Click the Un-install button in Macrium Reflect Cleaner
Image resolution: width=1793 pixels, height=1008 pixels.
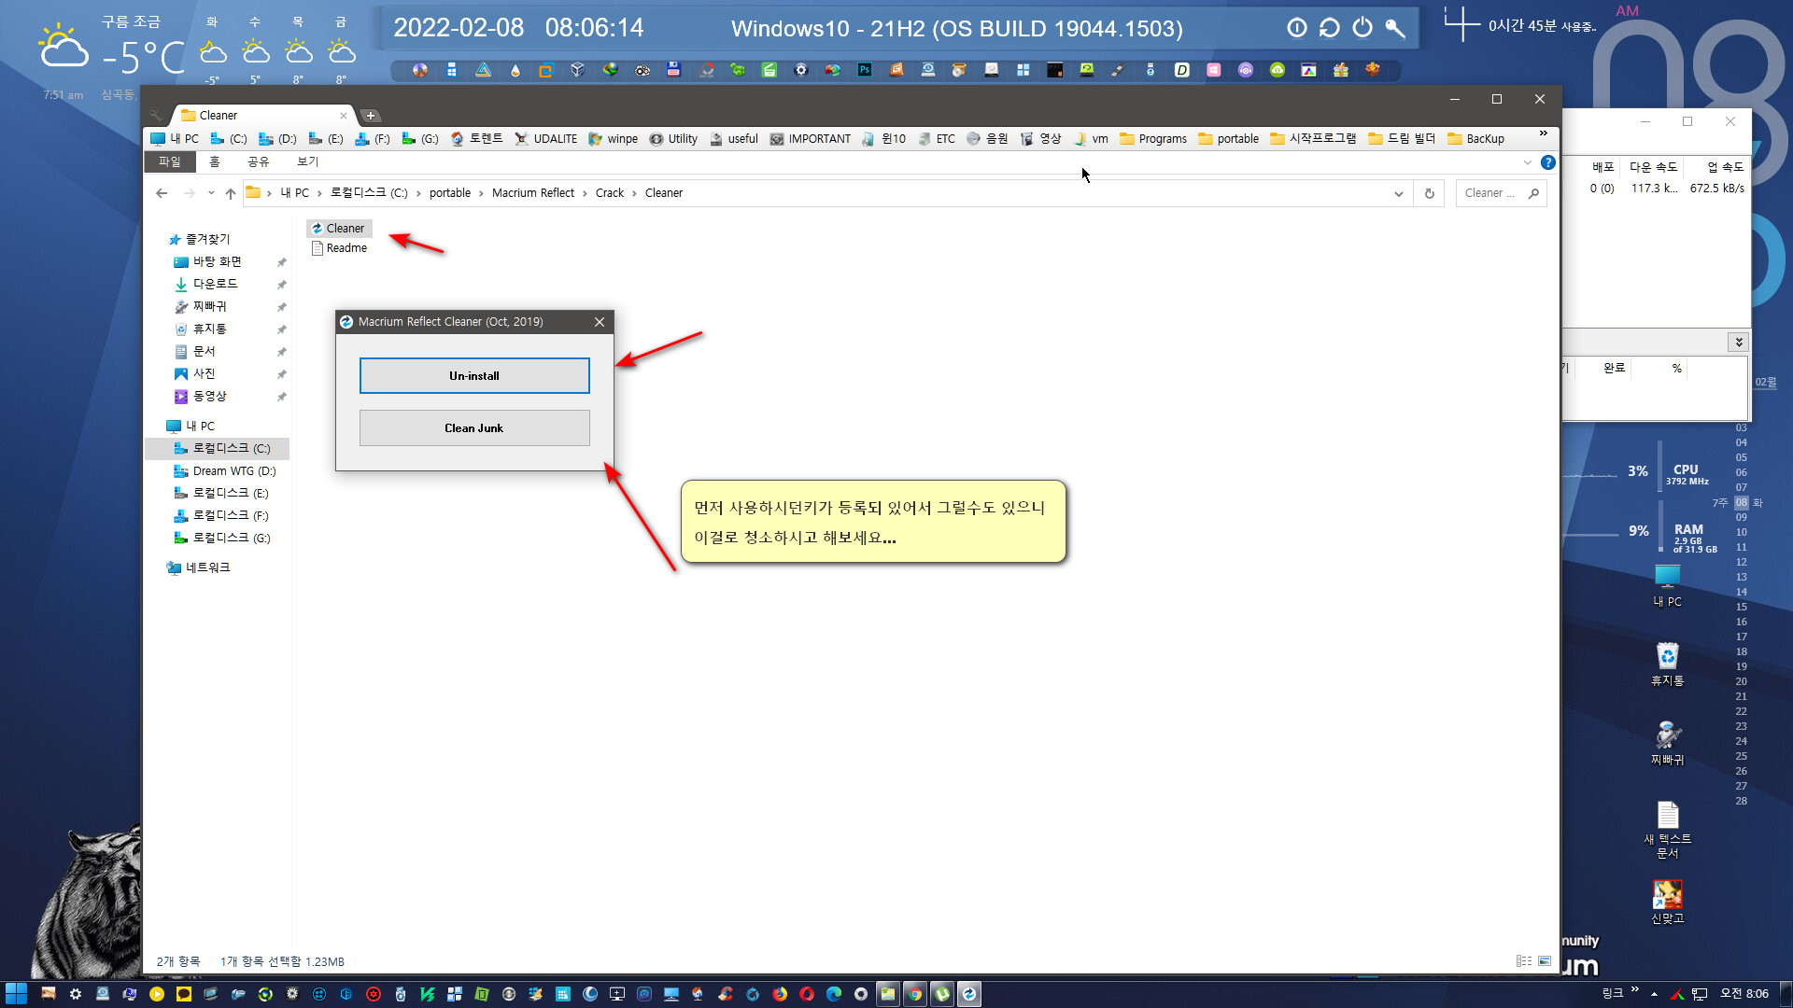(x=474, y=376)
